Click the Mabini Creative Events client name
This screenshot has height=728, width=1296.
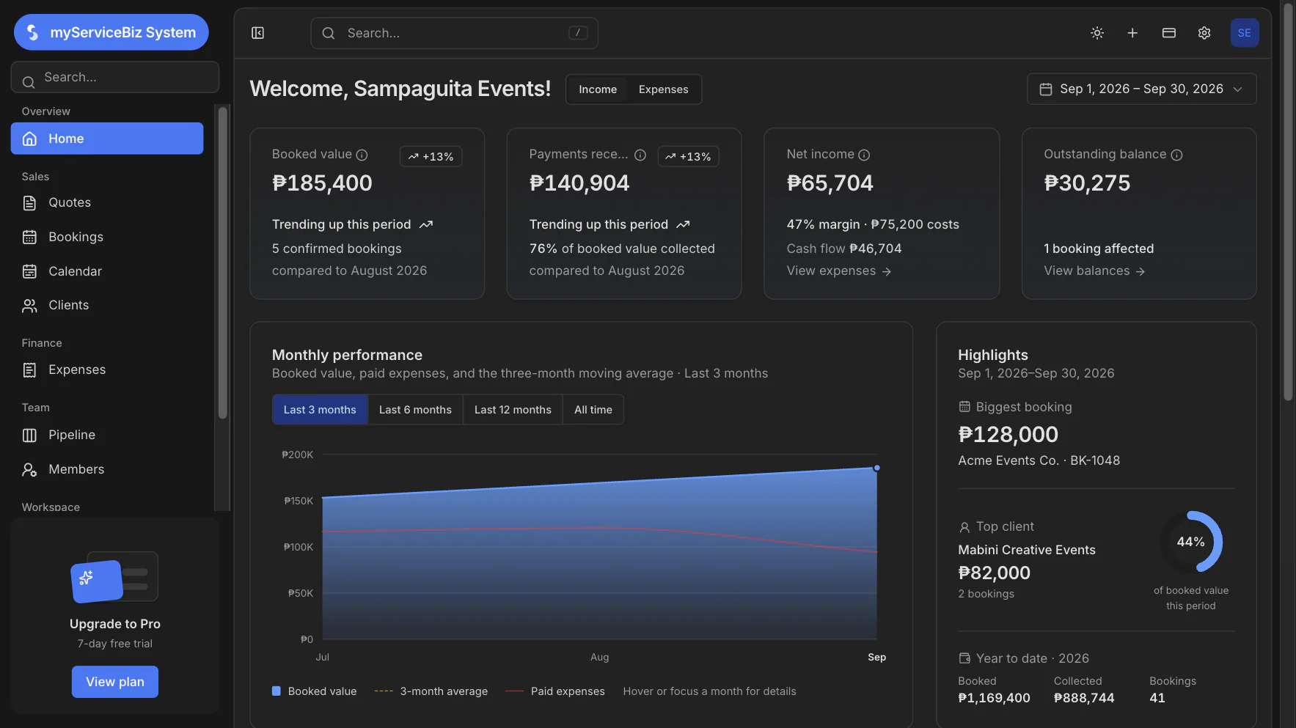pyautogui.click(x=1027, y=550)
